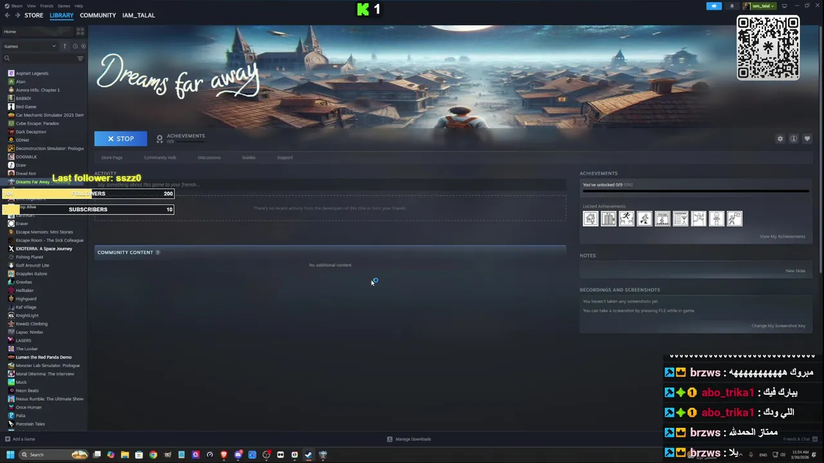Click the Windows taskbar Search box

[x=53, y=455]
